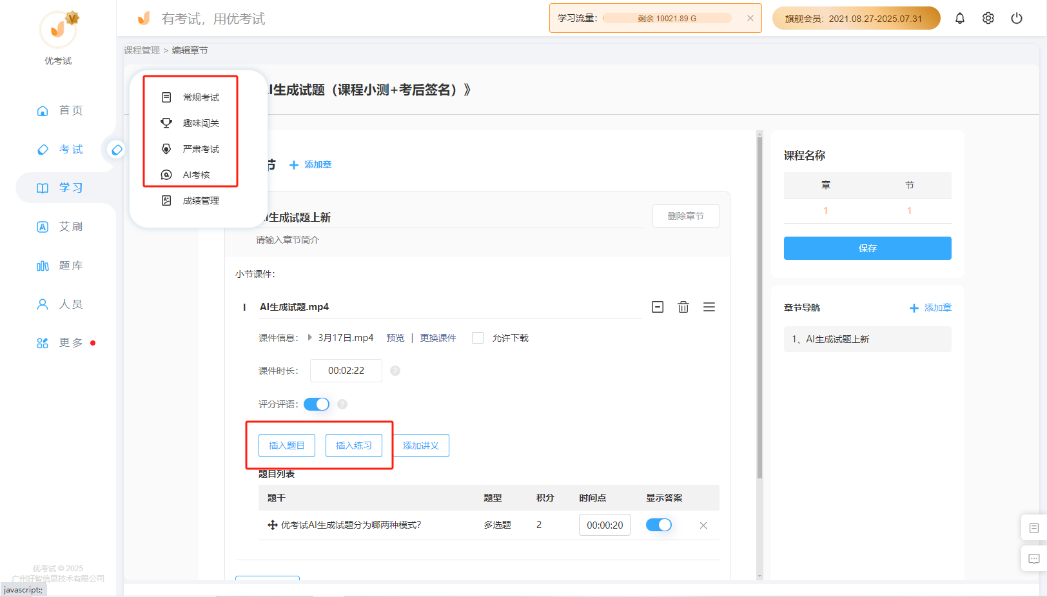Click the 优考试 logo avatar
The width and height of the screenshot is (1047, 597).
click(x=58, y=29)
